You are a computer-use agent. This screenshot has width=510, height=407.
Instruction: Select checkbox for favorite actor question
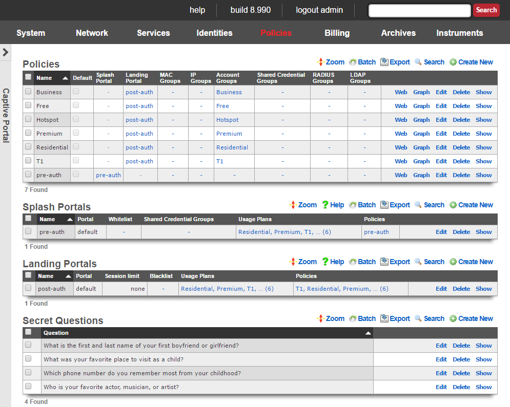[x=28, y=386]
